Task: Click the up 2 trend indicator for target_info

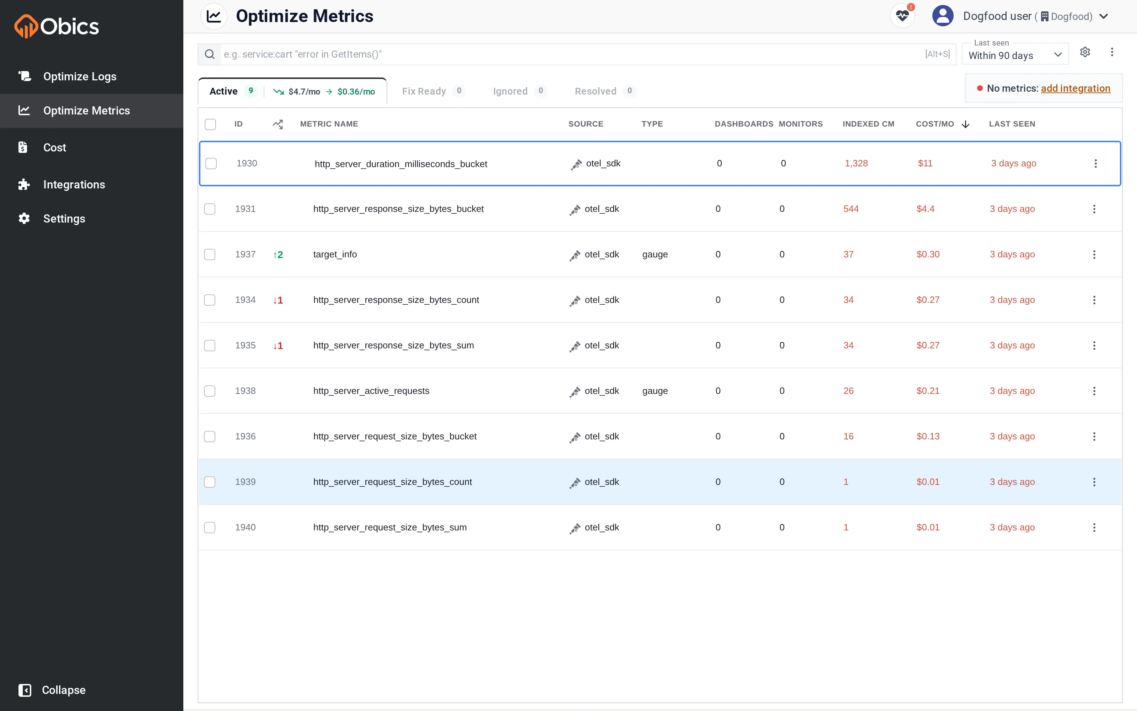Action: (x=278, y=255)
